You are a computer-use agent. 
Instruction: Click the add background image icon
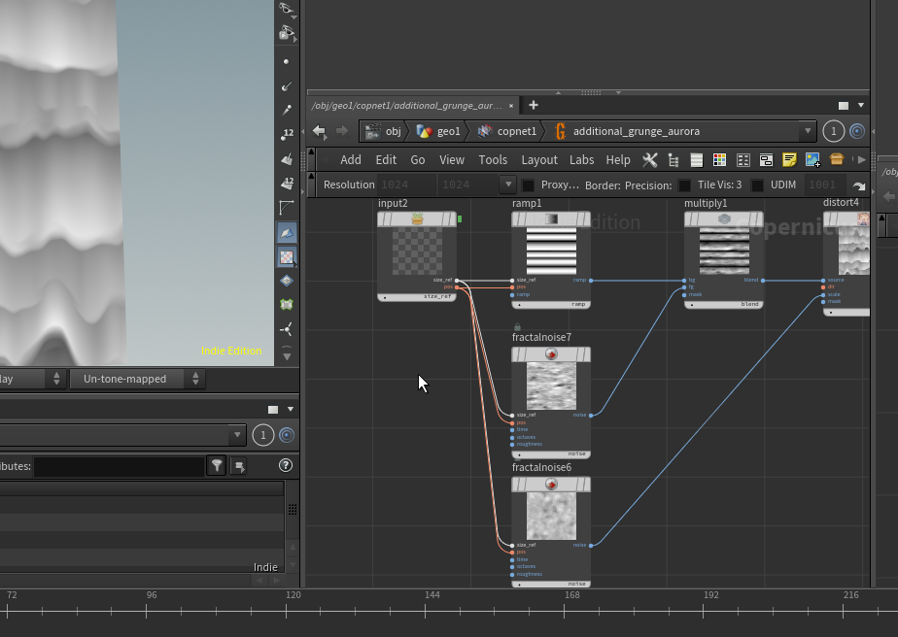812,160
